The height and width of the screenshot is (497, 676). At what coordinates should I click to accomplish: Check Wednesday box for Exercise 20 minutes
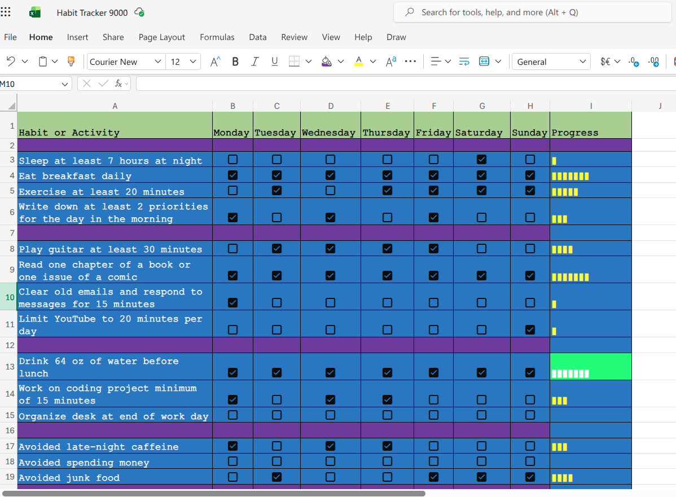coord(330,190)
